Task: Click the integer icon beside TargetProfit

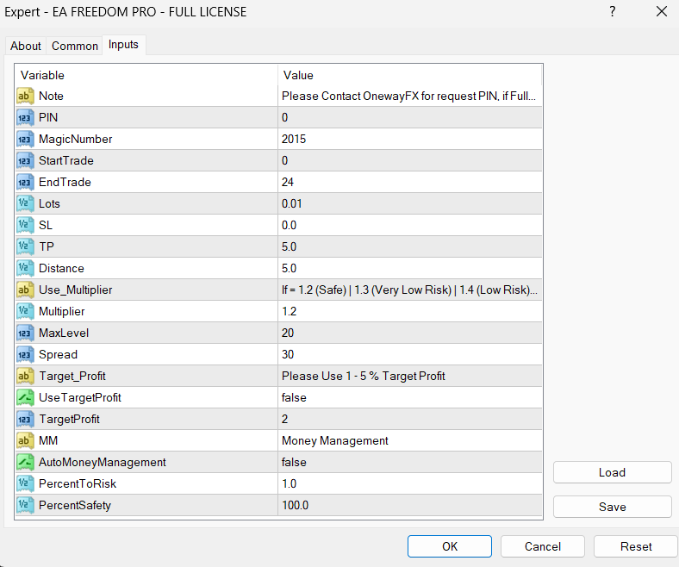Action: click(x=25, y=420)
